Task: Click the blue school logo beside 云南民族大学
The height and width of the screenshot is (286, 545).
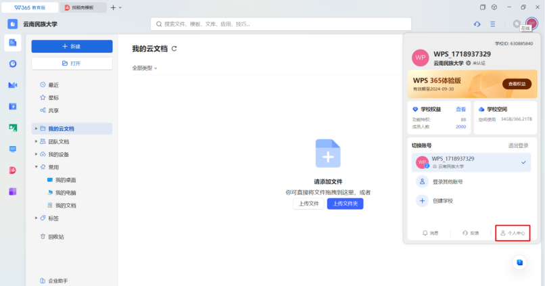Action: [13, 24]
